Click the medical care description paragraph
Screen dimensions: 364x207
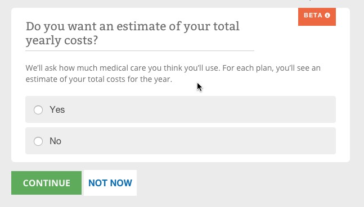173,73
